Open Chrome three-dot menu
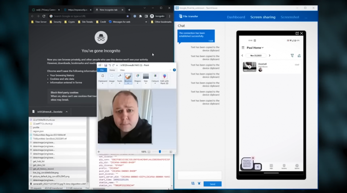This screenshot has width=347, height=193. click(x=169, y=16)
